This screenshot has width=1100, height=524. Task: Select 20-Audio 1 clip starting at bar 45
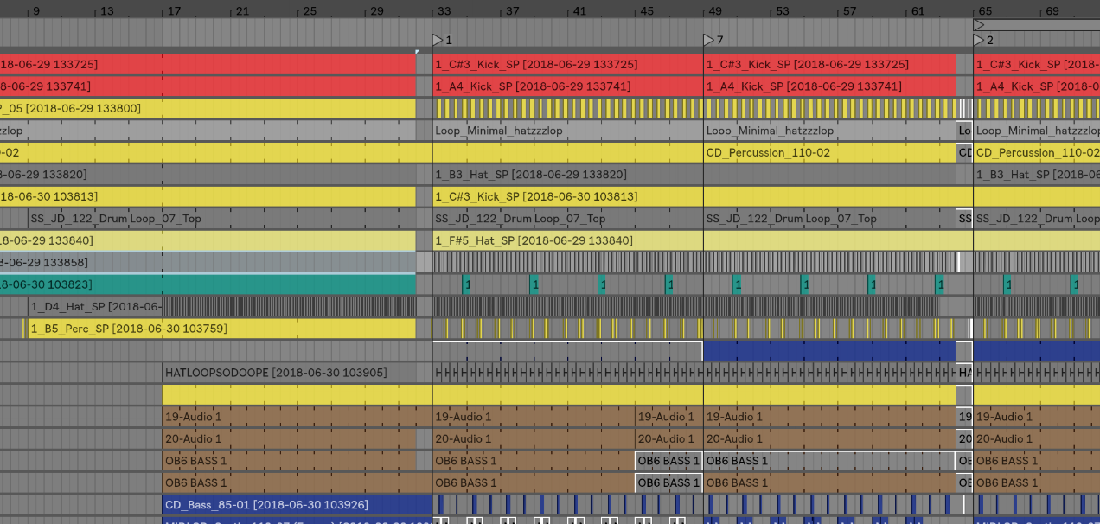669,438
